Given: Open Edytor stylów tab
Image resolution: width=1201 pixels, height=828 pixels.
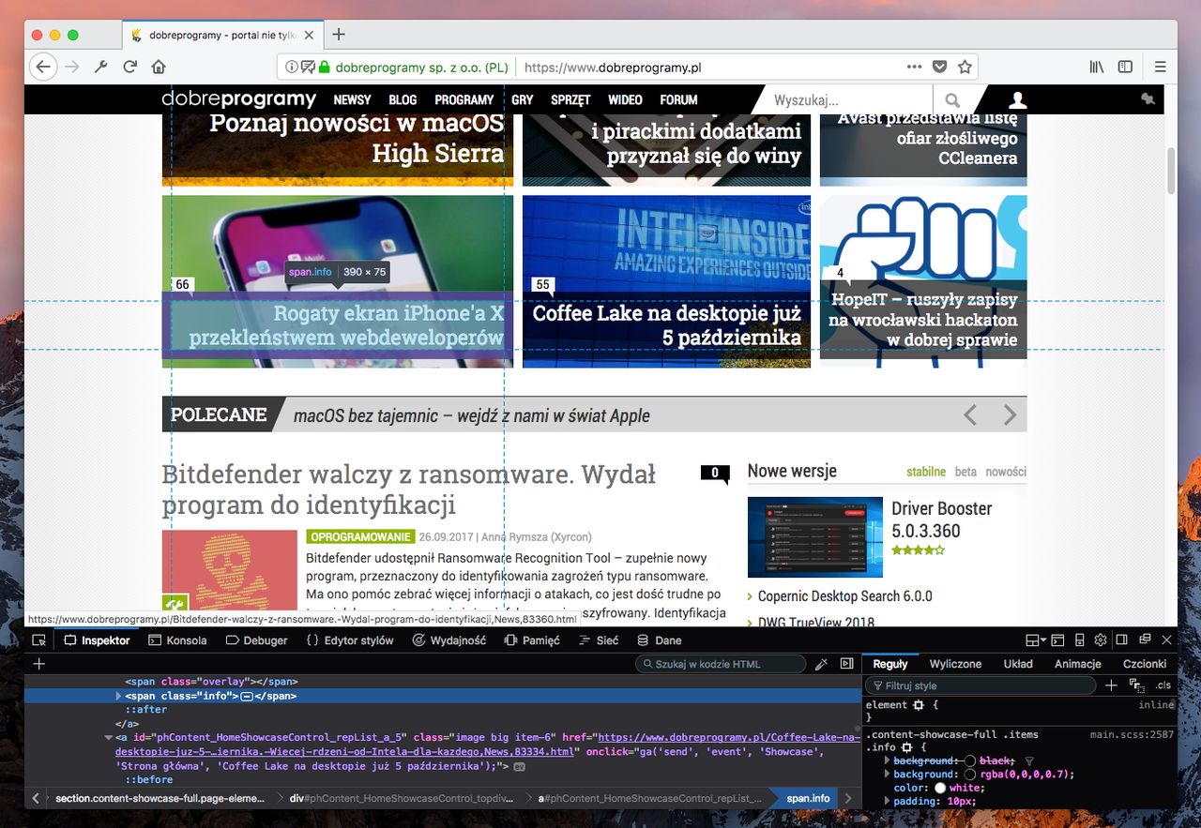Looking at the screenshot, I should tap(350, 640).
